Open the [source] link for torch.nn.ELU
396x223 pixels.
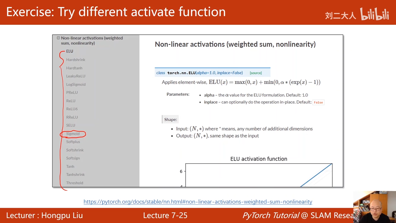pyautogui.click(x=256, y=73)
